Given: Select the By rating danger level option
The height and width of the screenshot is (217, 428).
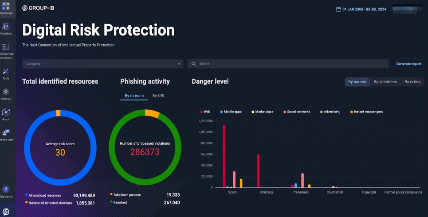Looking at the screenshot, I should pyautogui.click(x=412, y=82).
